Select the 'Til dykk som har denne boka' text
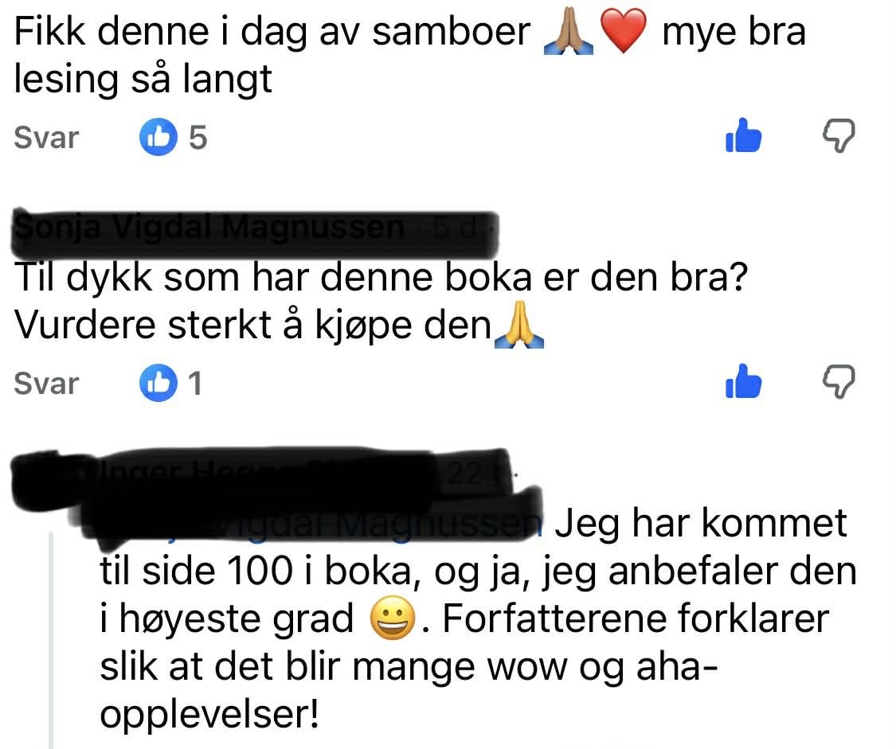896x749 pixels. point(381,302)
